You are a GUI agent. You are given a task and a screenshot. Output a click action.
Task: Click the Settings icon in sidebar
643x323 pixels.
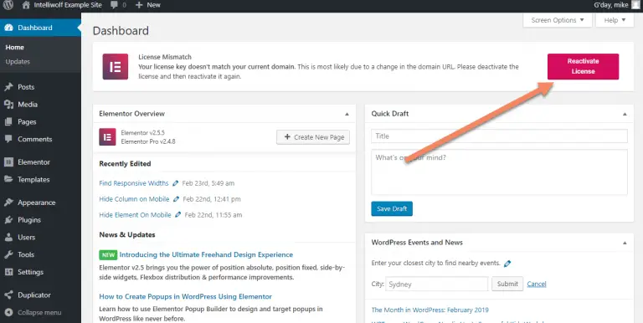pyautogui.click(x=8, y=272)
